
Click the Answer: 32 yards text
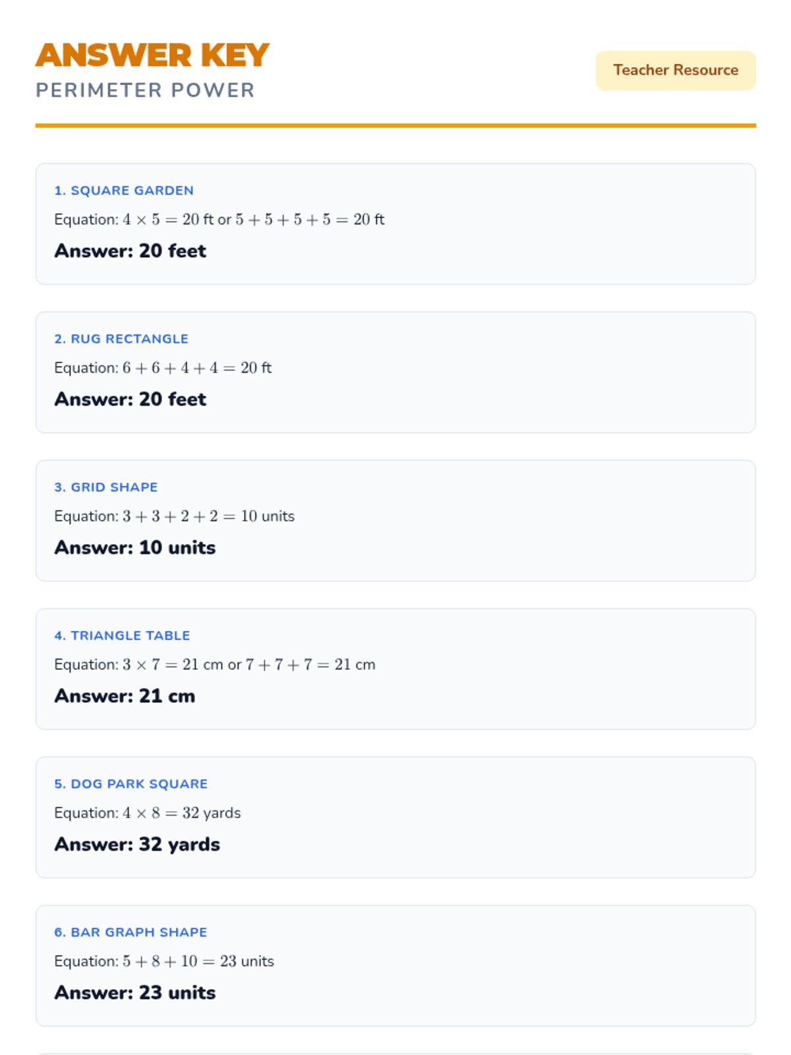[137, 845]
